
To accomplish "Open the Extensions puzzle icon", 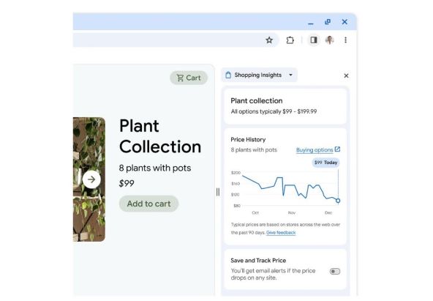I will [290, 40].
